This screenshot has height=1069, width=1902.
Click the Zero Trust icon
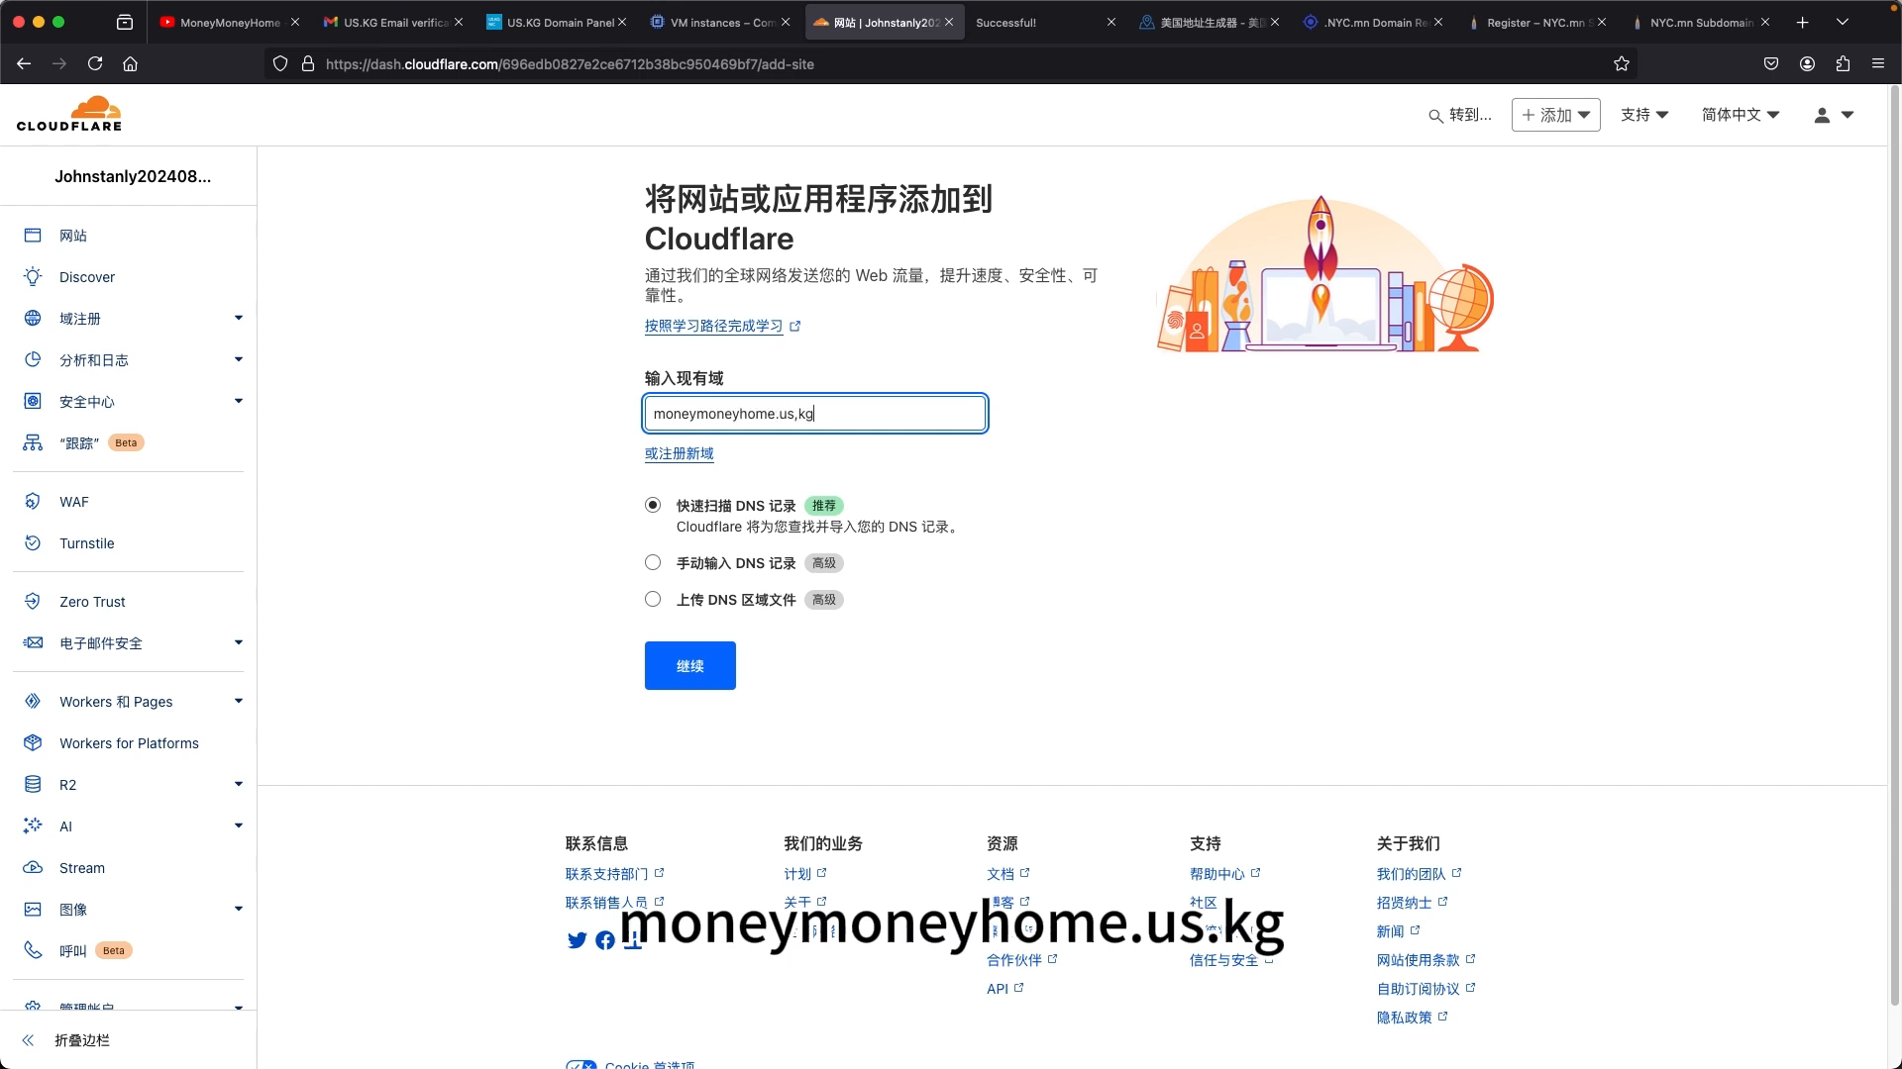[x=33, y=602]
